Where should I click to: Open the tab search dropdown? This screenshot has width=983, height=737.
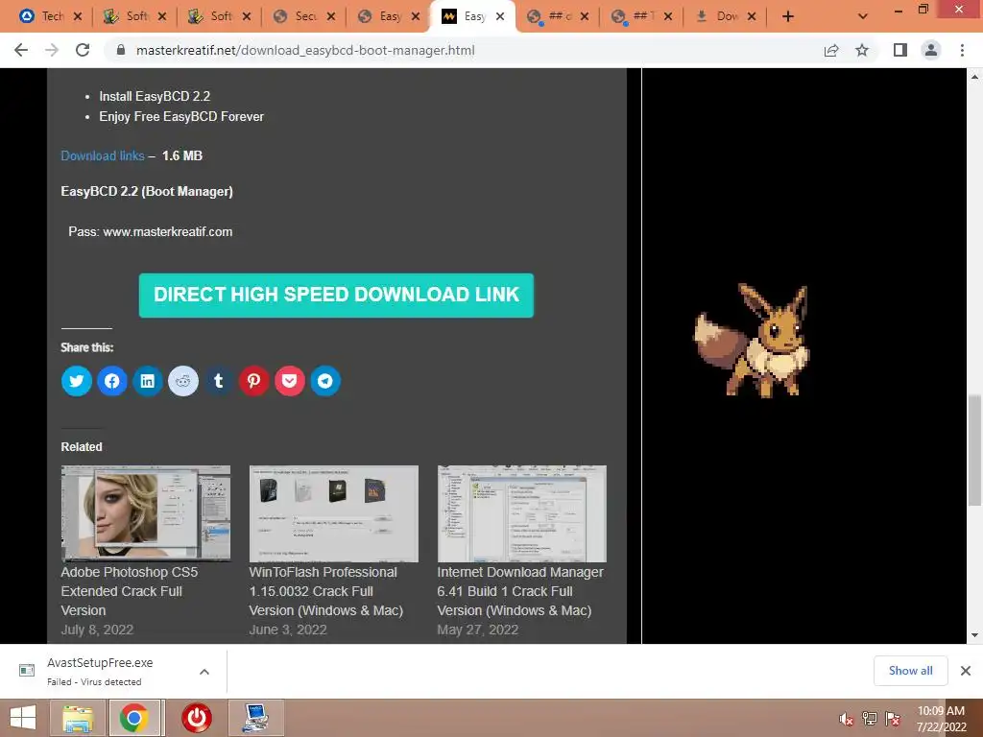click(863, 16)
